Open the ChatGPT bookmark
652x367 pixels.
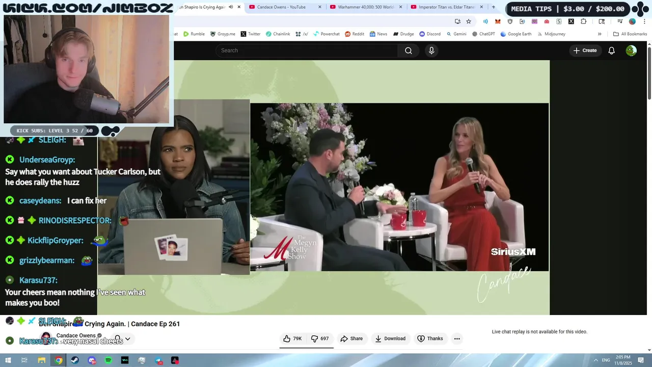(x=483, y=34)
